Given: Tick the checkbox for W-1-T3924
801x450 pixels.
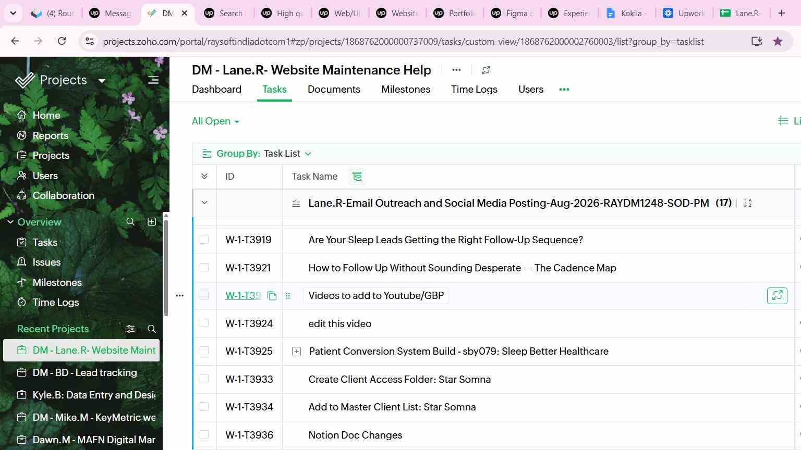Looking at the screenshot, I should [204, 323].
